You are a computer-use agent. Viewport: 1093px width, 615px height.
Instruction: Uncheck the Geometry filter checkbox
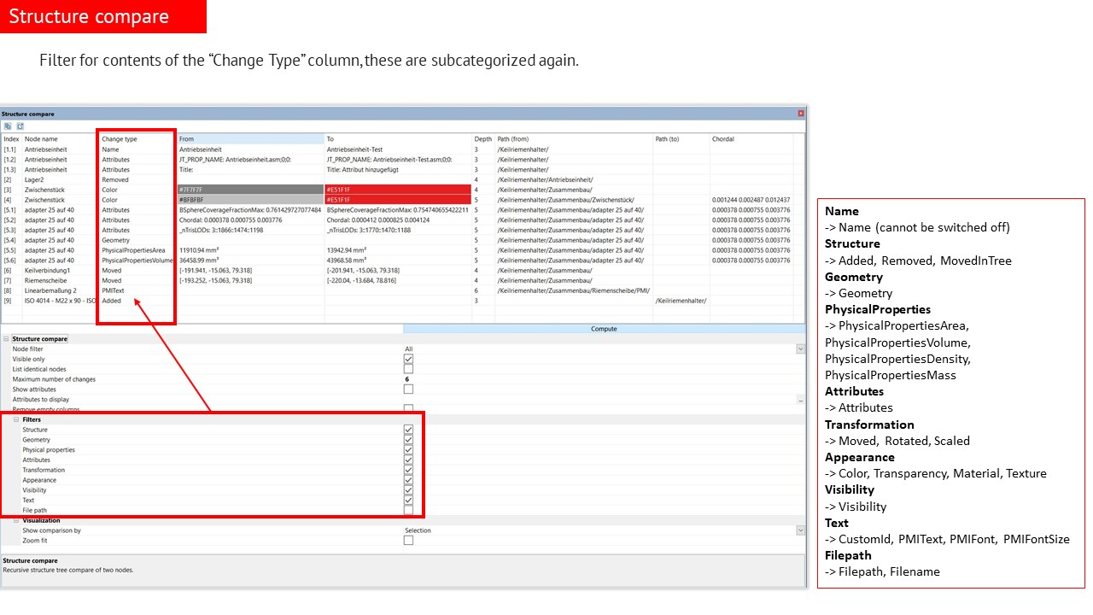click(x=408, y=440)
